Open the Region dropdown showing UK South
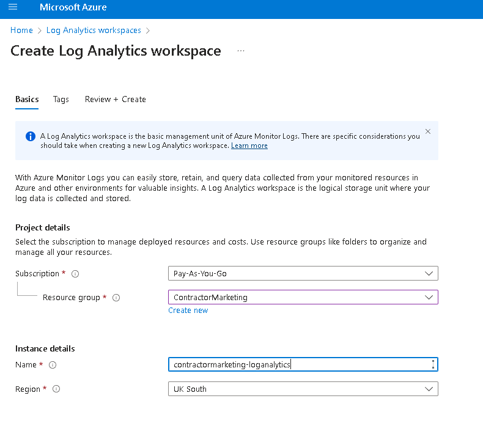483x434 pixels. pos(303,389)
